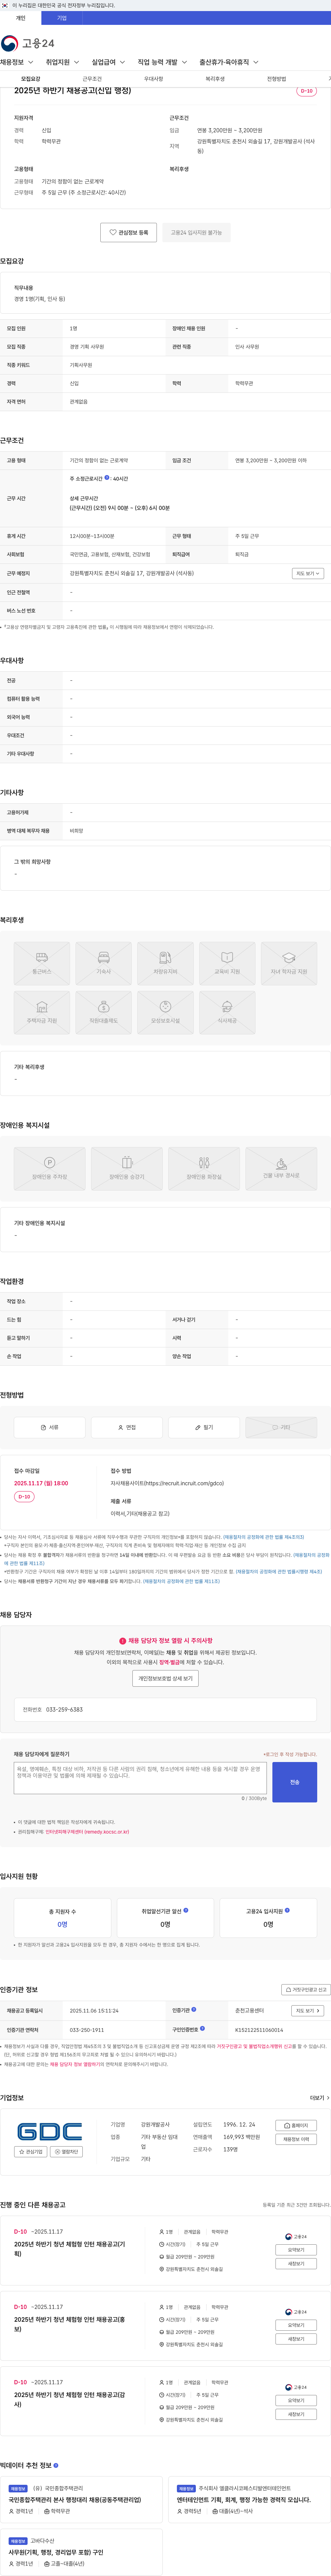Screen dimensions: 331x2576
Task: Click the GDC company logo
Action: (x=50, y=2131)
